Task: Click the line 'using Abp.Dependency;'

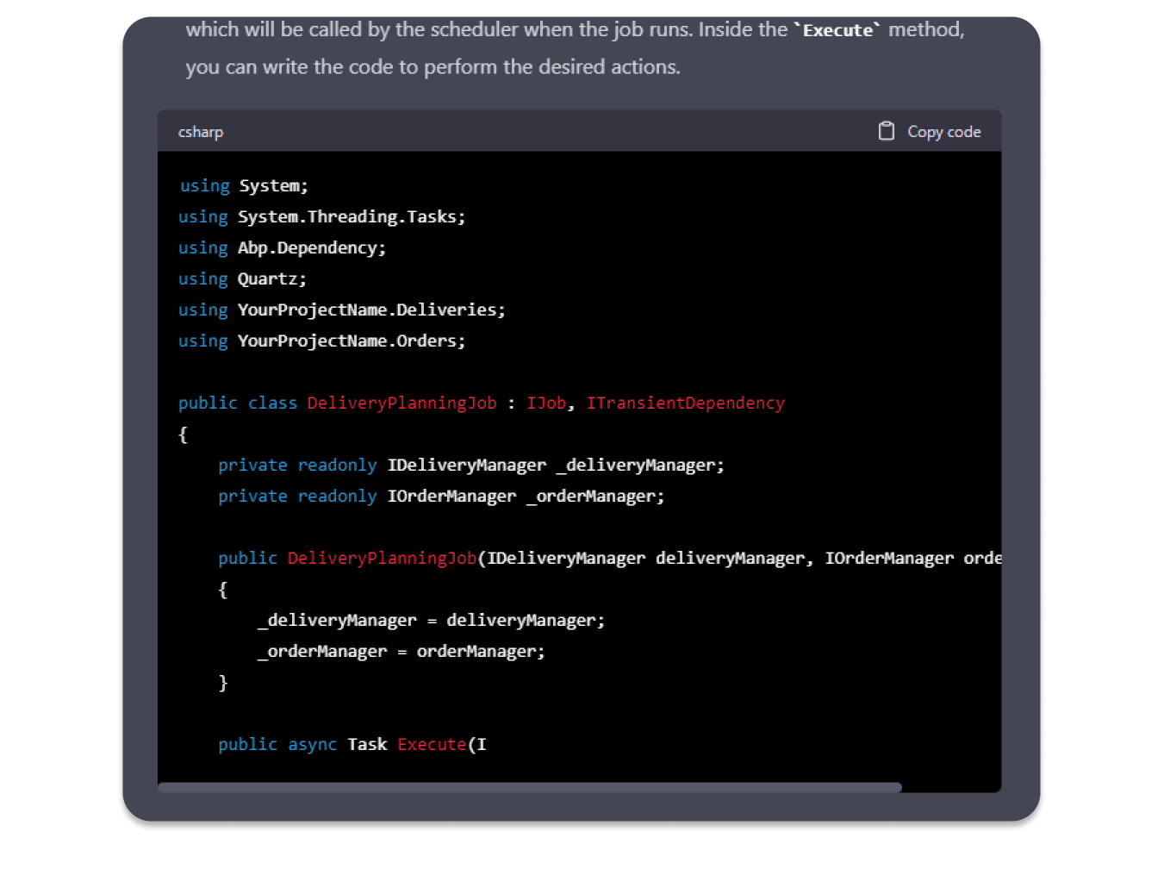Action: tap(283, 248)
